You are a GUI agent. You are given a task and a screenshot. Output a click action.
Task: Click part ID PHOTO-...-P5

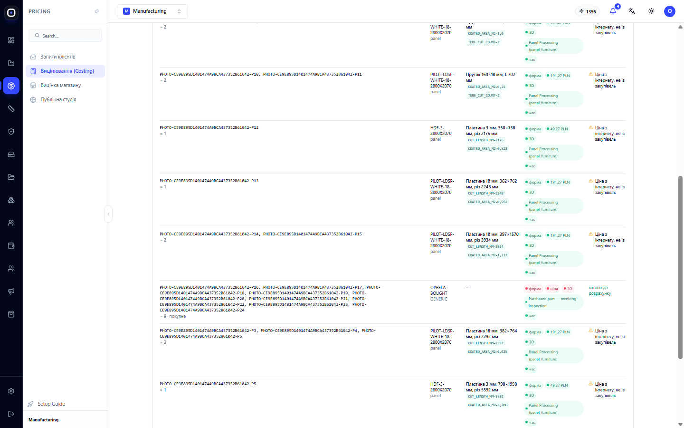[208, 384]
